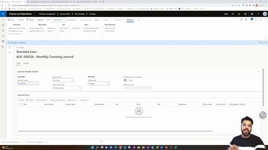Click the navigation bar search magnifier
Screen dimensions: 268x150
coord(233,14)
